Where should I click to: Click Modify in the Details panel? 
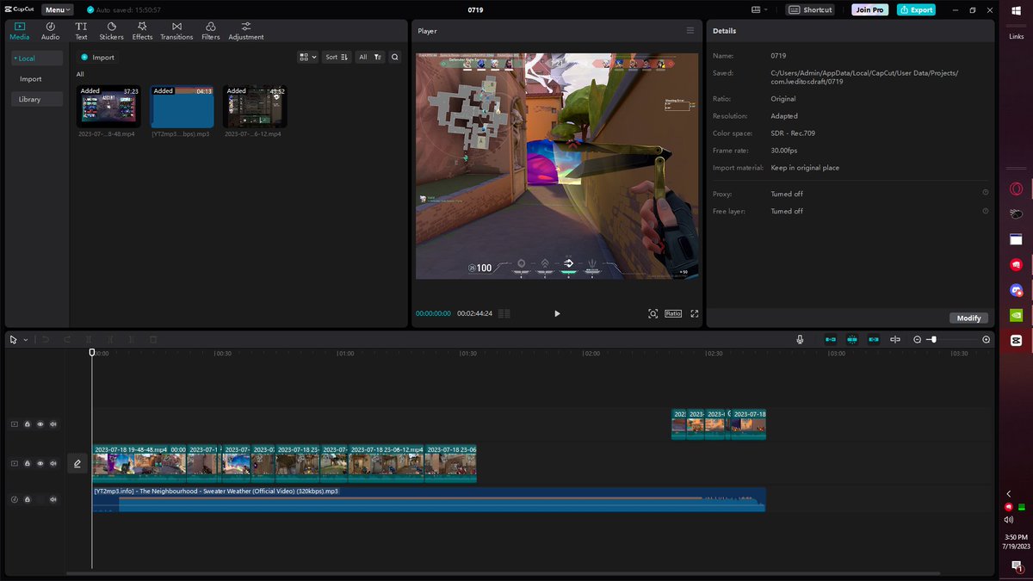(968, 318)
